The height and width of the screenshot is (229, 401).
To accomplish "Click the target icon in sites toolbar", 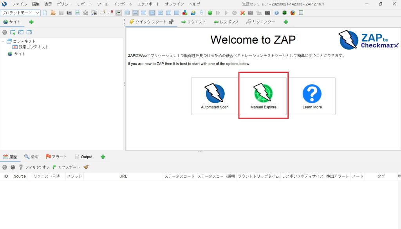I will pyautogui.click(x=5, y=32).
